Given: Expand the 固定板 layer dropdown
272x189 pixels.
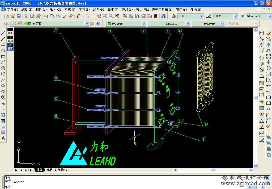Looking at the screenshot, I should (87, 24).
